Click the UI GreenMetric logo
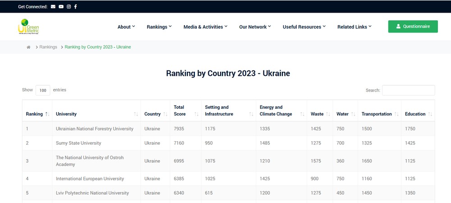Image resolution: width=451 pixels, height=203 pixels. click(28, 27)
